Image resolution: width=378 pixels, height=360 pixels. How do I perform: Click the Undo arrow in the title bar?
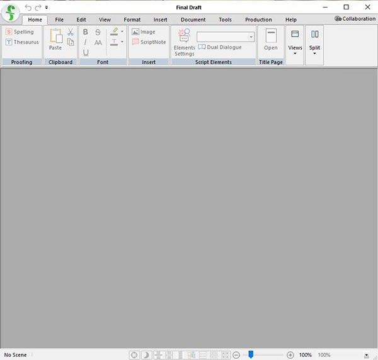28,7
